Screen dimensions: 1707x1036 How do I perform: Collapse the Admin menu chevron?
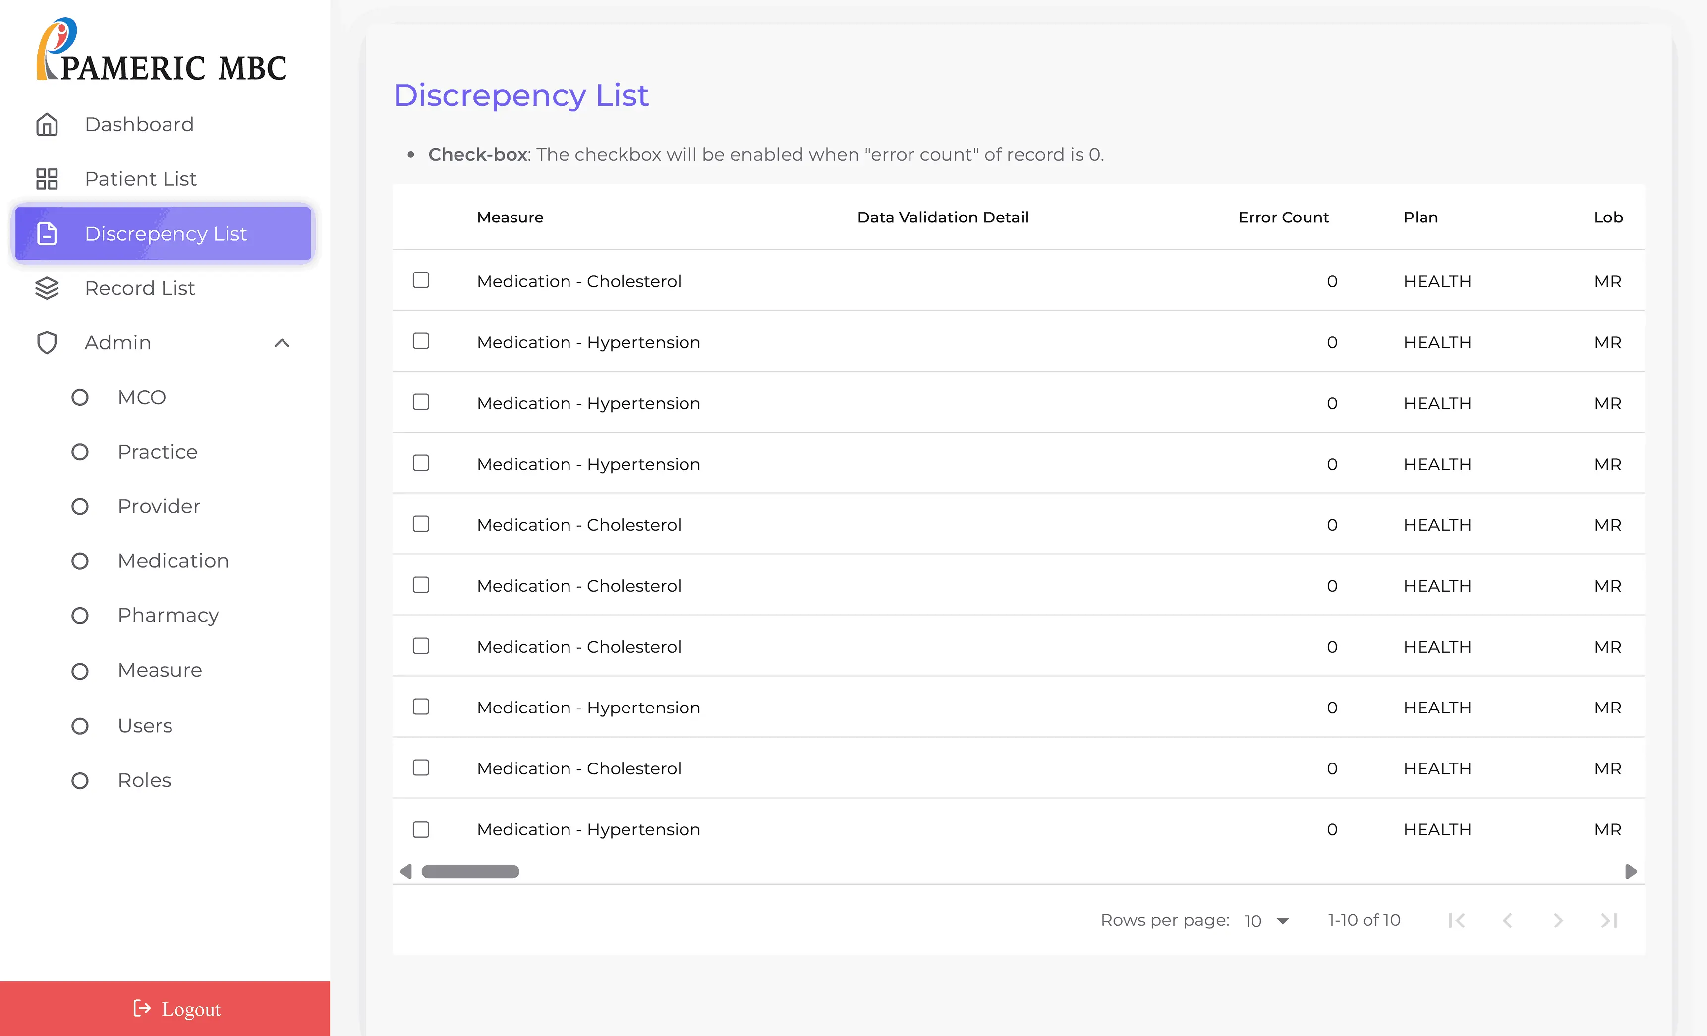(282, 343)
